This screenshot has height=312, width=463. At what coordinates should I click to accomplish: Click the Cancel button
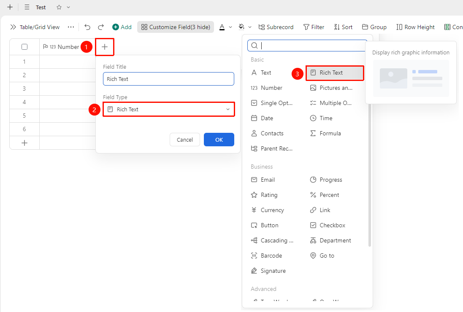click(185, 140)
